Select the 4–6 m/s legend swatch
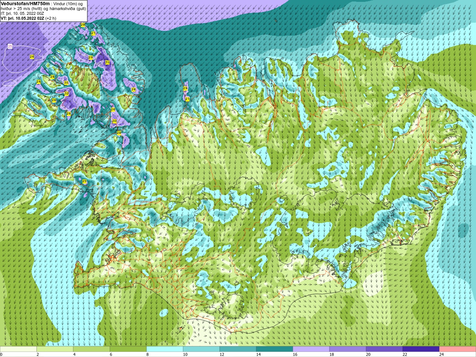Viewport: 476px width, 357px height. click(91, 349)
